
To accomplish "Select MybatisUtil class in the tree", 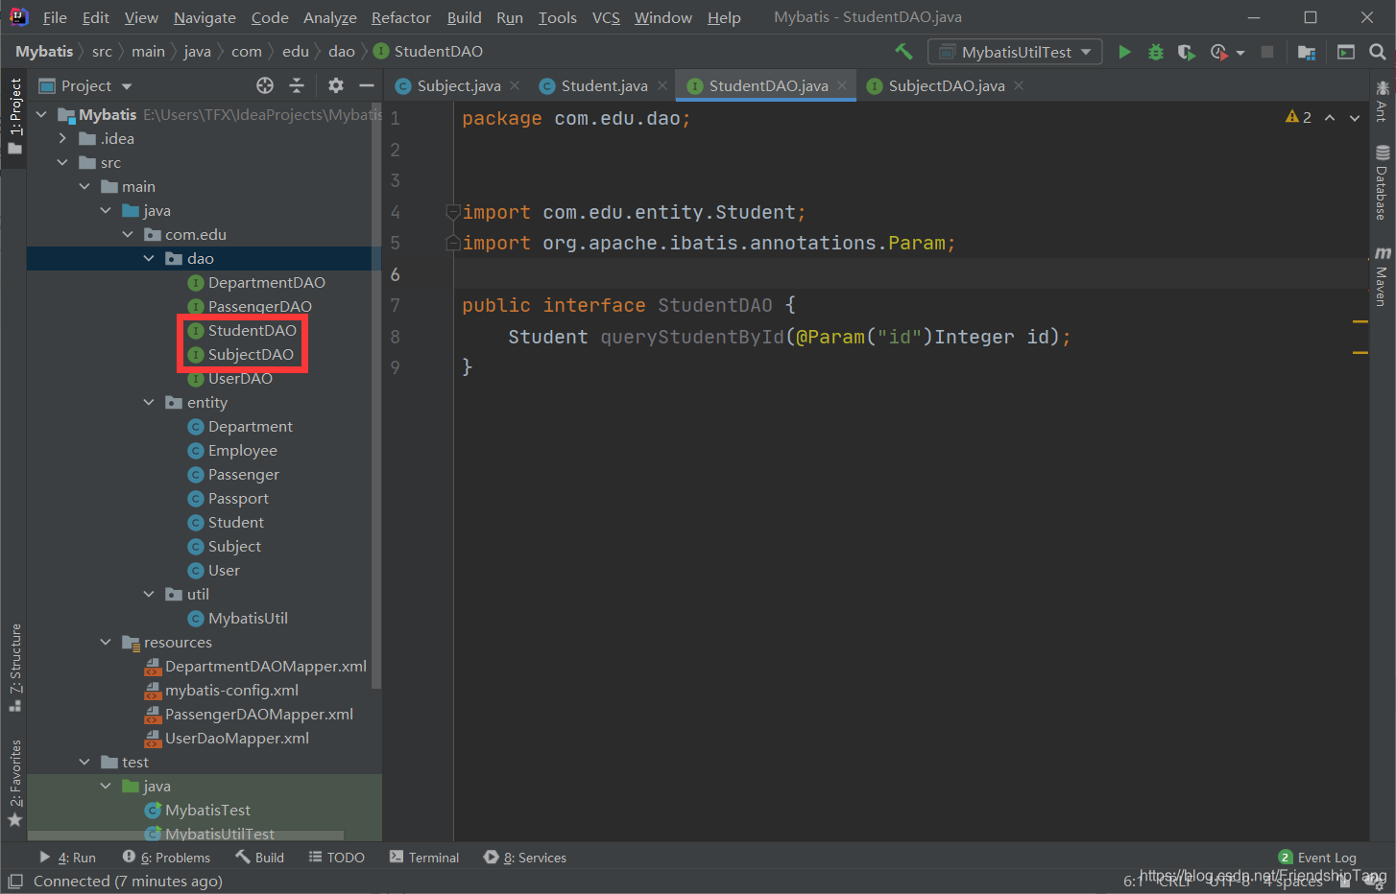I will coord(248,618).
